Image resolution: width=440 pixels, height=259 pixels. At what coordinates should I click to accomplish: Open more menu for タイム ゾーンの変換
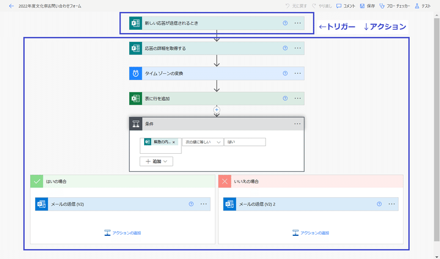coord(298,73)
